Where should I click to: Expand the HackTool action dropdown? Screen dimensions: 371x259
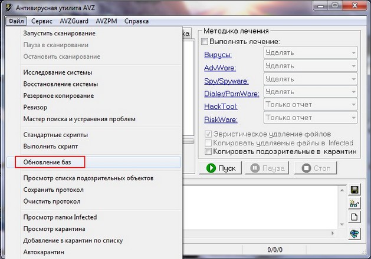coord(310,106)
